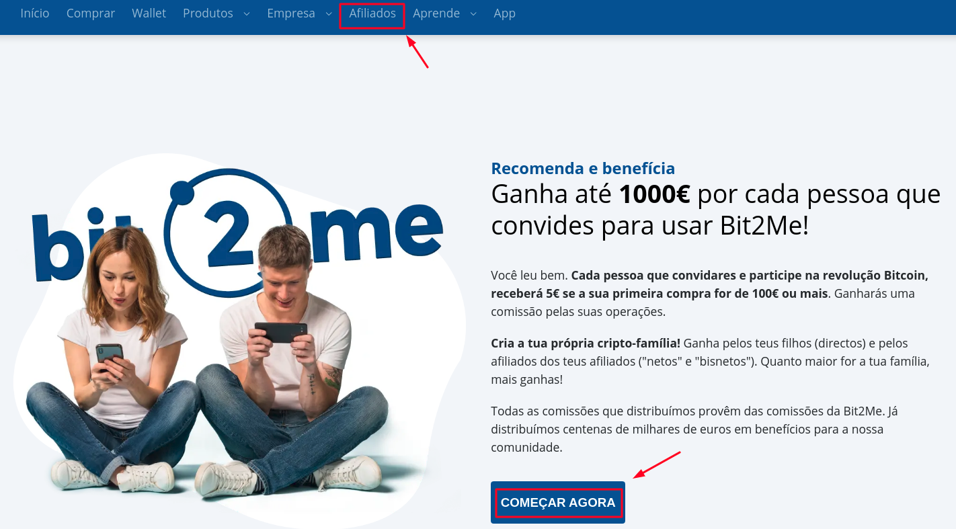Screen dimensions: 956x529
Task: Click the Aprende menu label
Action: click(436, 13)
